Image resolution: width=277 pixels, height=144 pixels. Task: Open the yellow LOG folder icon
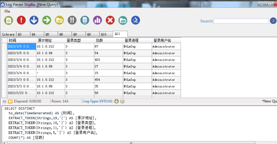click(x=60, y=20)
